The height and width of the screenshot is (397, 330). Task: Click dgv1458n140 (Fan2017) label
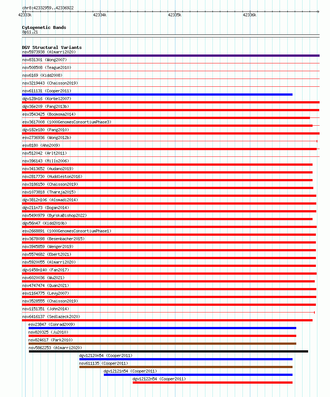[46, 270]
